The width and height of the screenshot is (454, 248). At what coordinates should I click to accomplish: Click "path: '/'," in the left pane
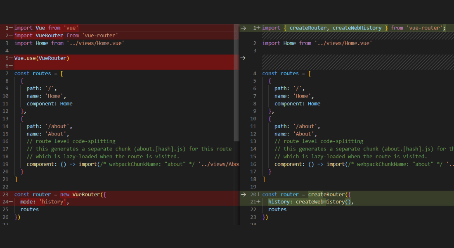42,88
